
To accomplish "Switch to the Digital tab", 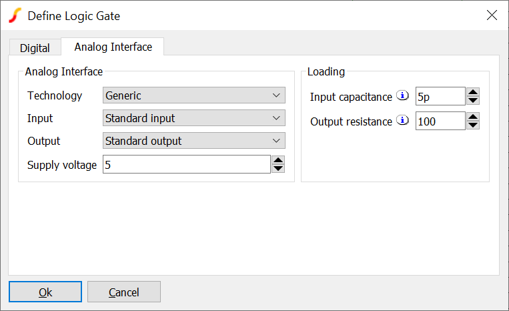I will [35, 48].
